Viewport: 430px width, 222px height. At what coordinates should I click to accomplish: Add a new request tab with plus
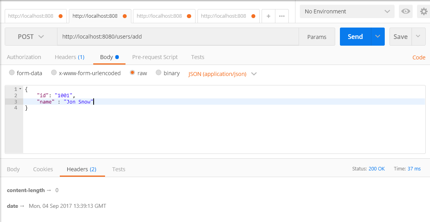coord(268,16)
